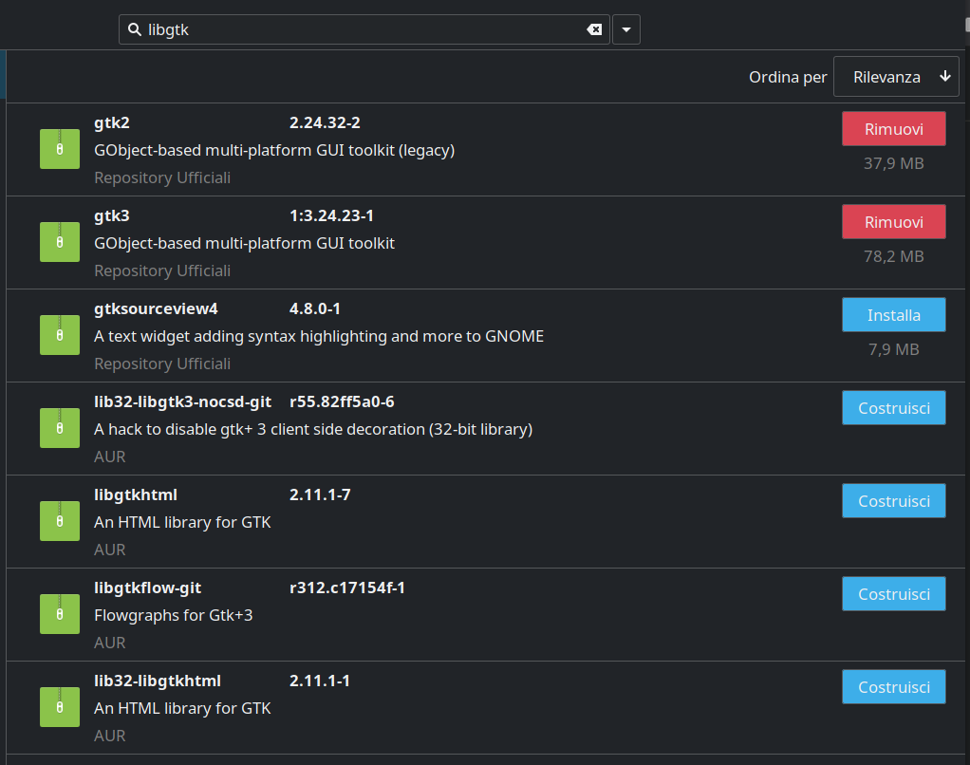
Task: Select the lib32-libgtk3-nocsd-git package icon
Action: 60,428
